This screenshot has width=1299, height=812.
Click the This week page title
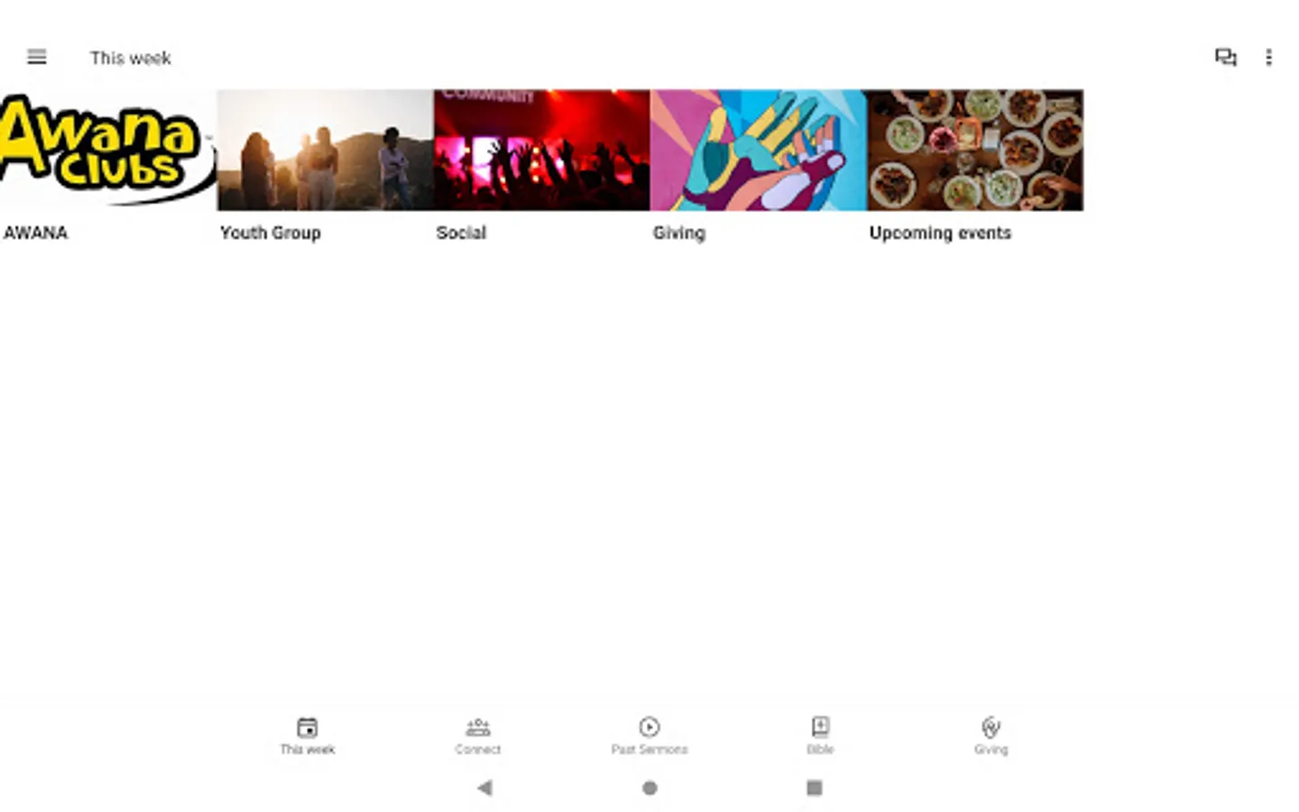131,58
